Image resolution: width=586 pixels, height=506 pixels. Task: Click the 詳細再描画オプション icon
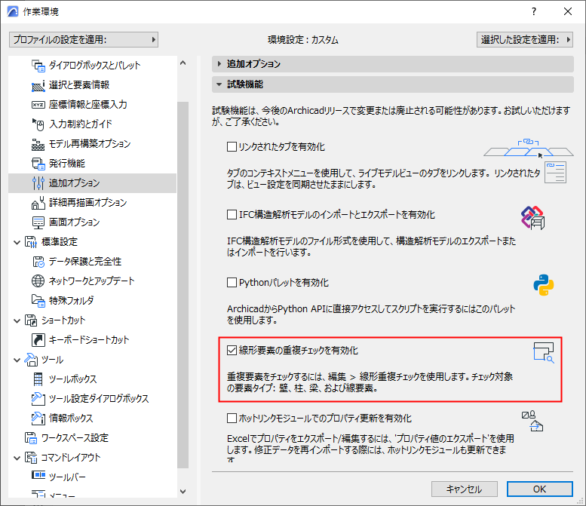click(x=38, y=203)
